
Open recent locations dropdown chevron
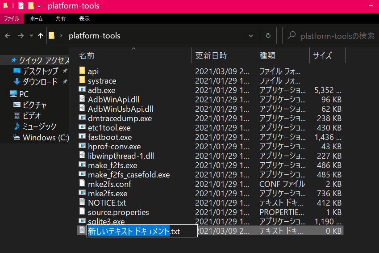tap(31, 36)
